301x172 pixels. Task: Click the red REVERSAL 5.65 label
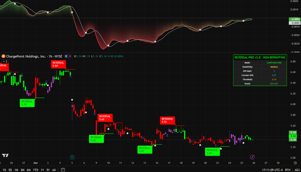click(105, 118)
